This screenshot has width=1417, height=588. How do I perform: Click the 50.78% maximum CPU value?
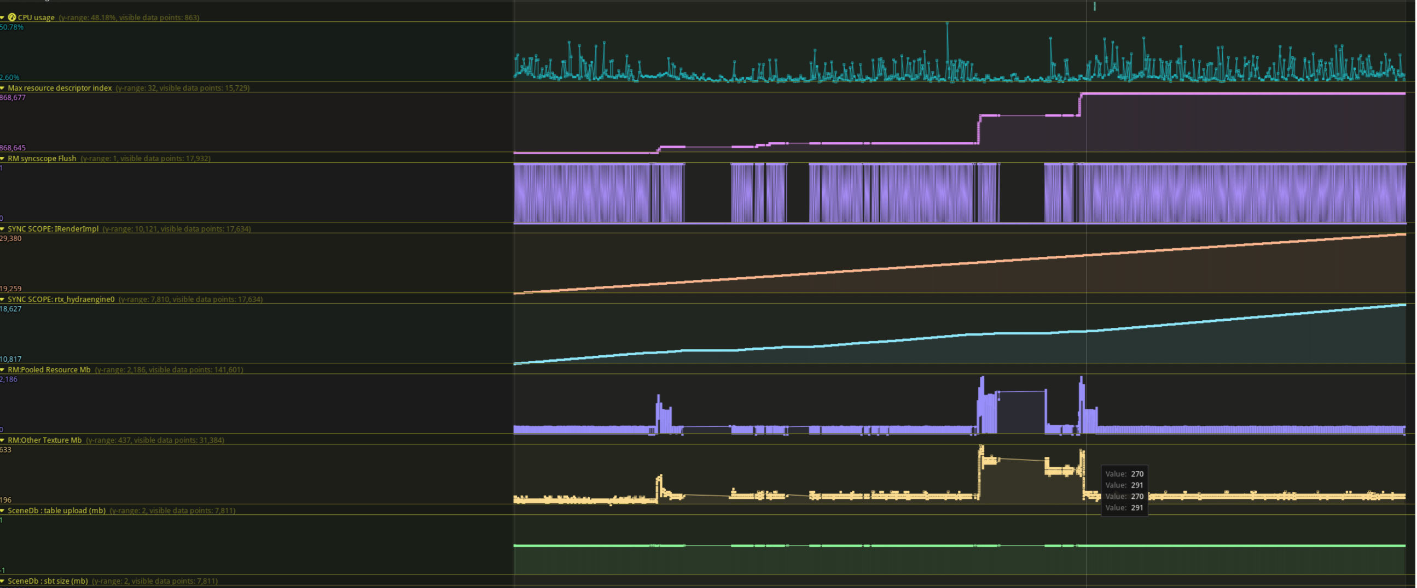point(11,27)
